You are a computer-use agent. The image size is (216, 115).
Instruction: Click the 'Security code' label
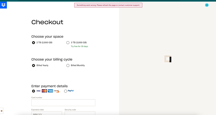click(70, 110)
